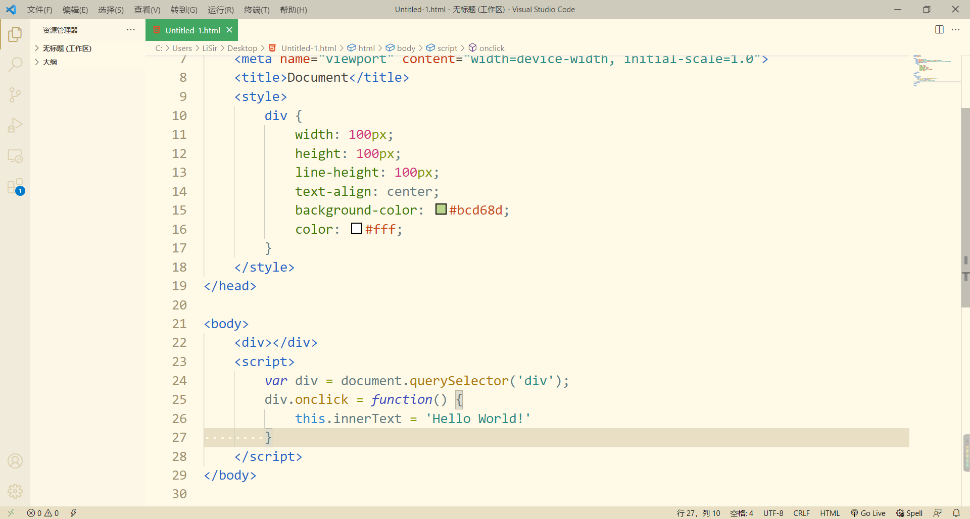This screenshot has height=519, width=970.
Task: Click the script breadcrumb symbol
Action: click(442, 48)
